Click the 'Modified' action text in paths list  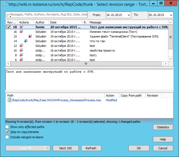pyautogui.click(x=111, y=100)
